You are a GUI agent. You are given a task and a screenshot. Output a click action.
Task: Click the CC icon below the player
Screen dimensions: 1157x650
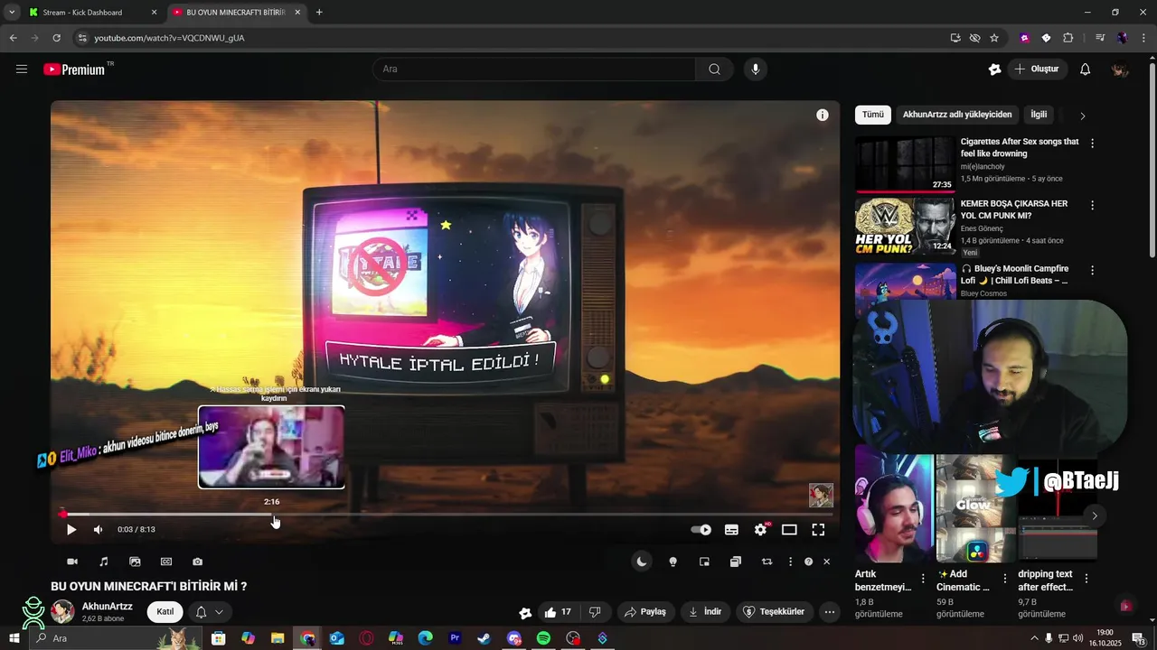(x=166, y=562)
